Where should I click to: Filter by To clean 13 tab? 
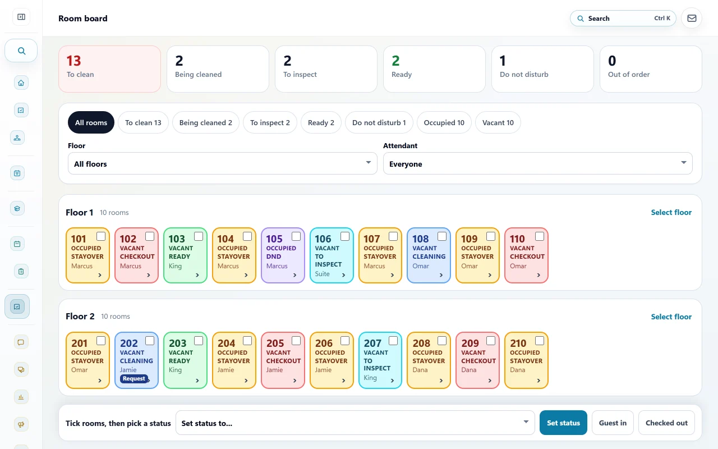[143, 122]
